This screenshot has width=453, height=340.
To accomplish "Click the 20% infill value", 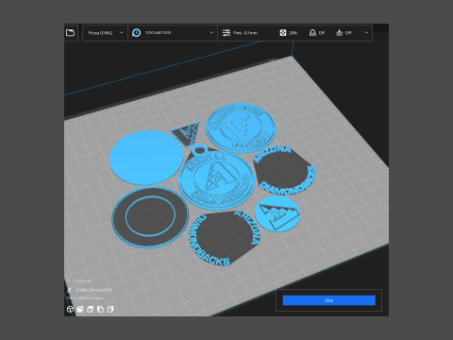I will coord(293,33).
